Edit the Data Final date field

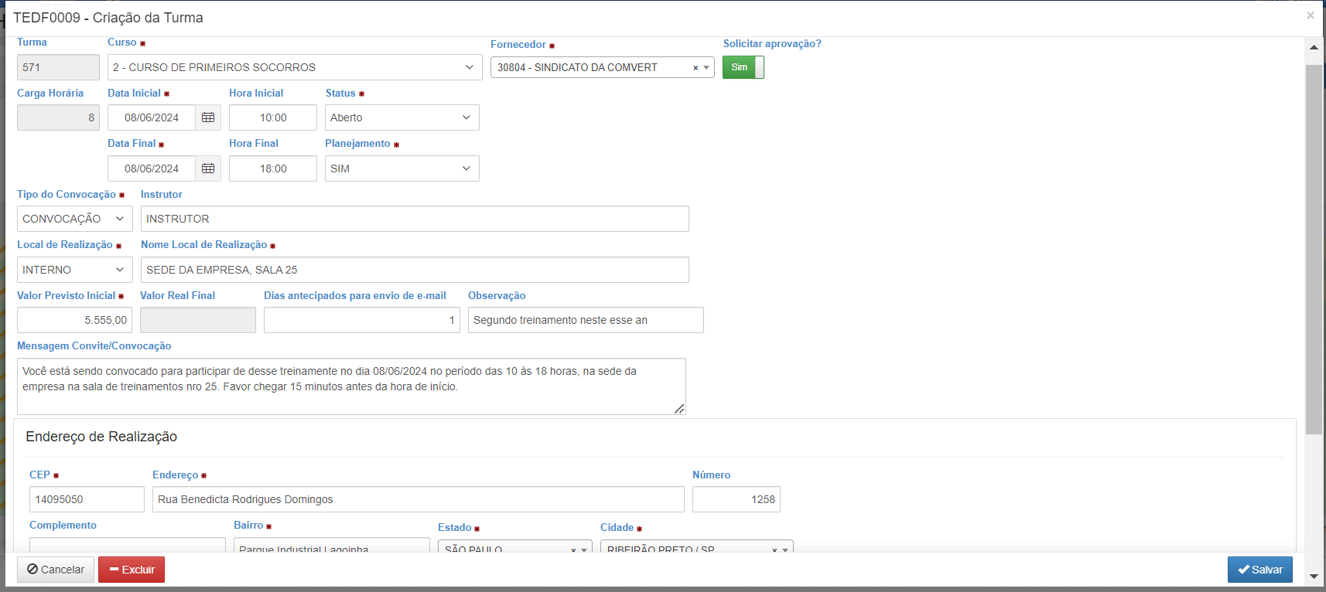[x=152, y=168]
